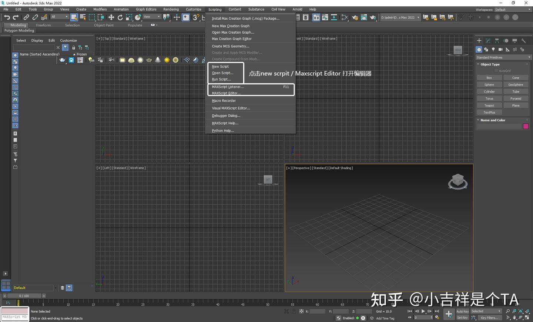533x322 pixels.
Task: Enable the AutoGrid checkbox
Action: pyautogui.click(x=496, y=70)
